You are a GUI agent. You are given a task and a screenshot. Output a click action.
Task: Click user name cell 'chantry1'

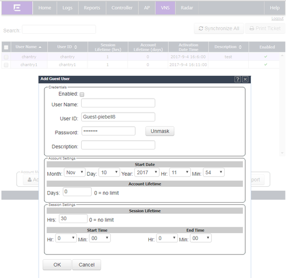tap(29, 65)
